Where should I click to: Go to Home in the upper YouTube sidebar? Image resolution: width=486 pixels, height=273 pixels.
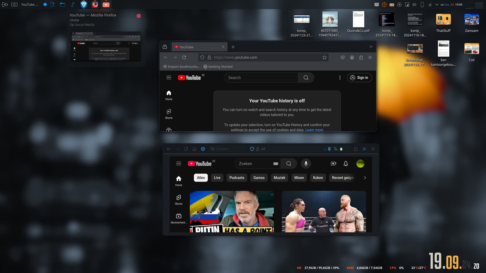point(169,95)
